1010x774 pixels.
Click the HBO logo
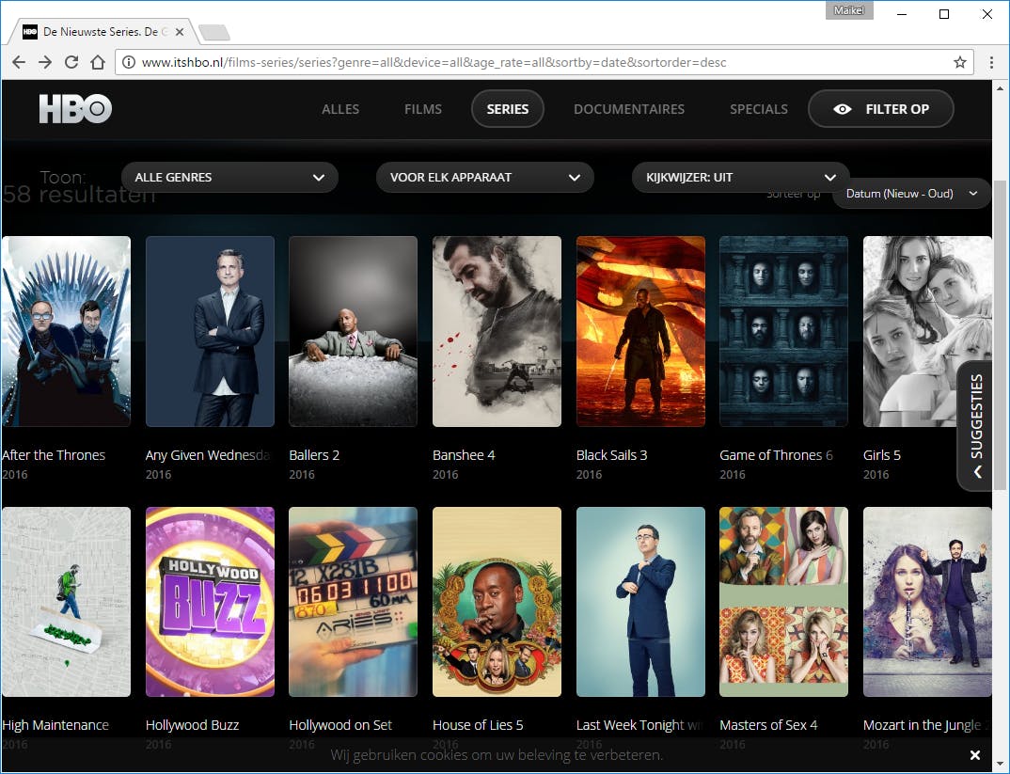coord(75,108)
